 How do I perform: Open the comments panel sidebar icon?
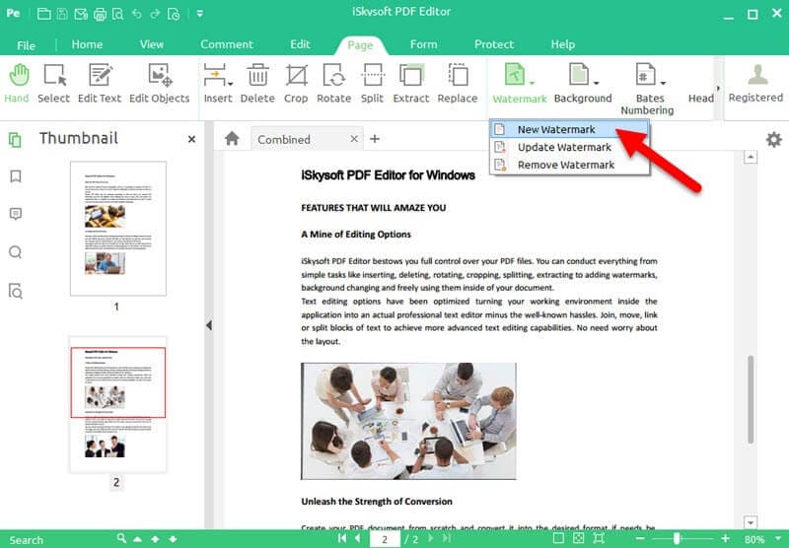16,214
